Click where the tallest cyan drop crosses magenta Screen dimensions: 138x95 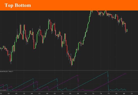click(x=108, y=82)
